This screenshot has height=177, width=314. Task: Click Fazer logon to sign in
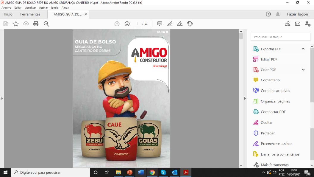tap(298, 14)
